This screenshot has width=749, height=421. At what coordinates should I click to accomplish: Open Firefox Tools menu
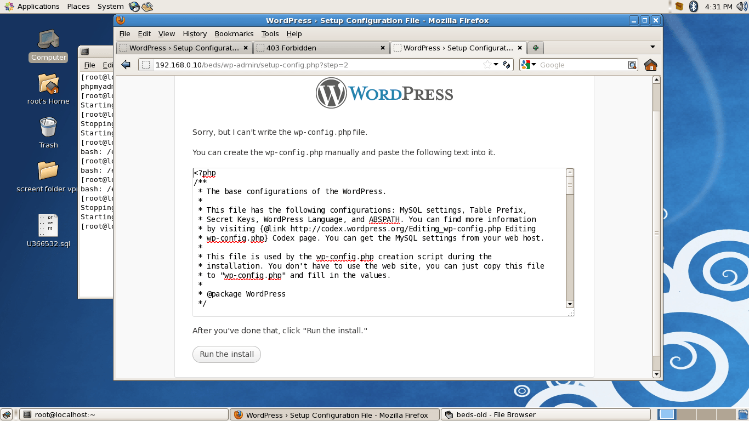pyautogui.click(x=270, y=33)
